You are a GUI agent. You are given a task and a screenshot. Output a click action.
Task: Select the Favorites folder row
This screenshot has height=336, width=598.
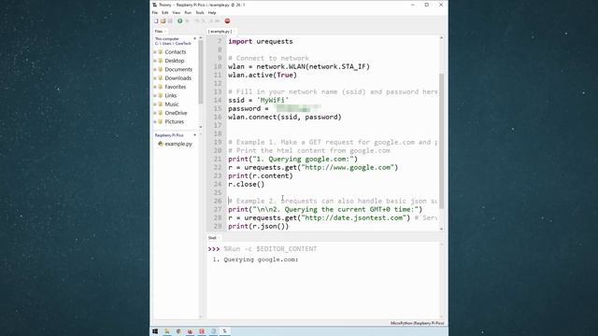click(175, 87)
